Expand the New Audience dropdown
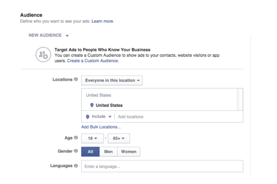 coord(49,35)
